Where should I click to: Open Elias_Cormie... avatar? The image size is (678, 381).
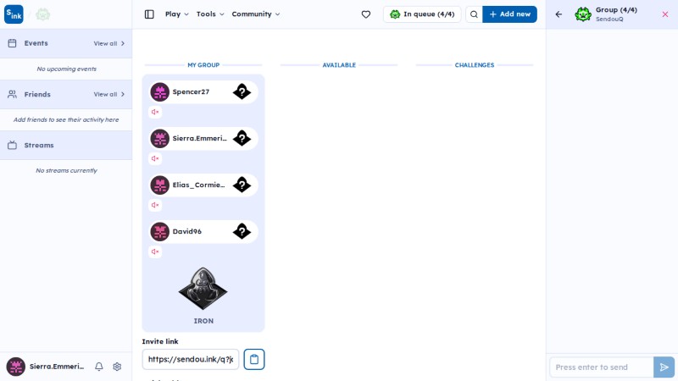pos(159,185)
